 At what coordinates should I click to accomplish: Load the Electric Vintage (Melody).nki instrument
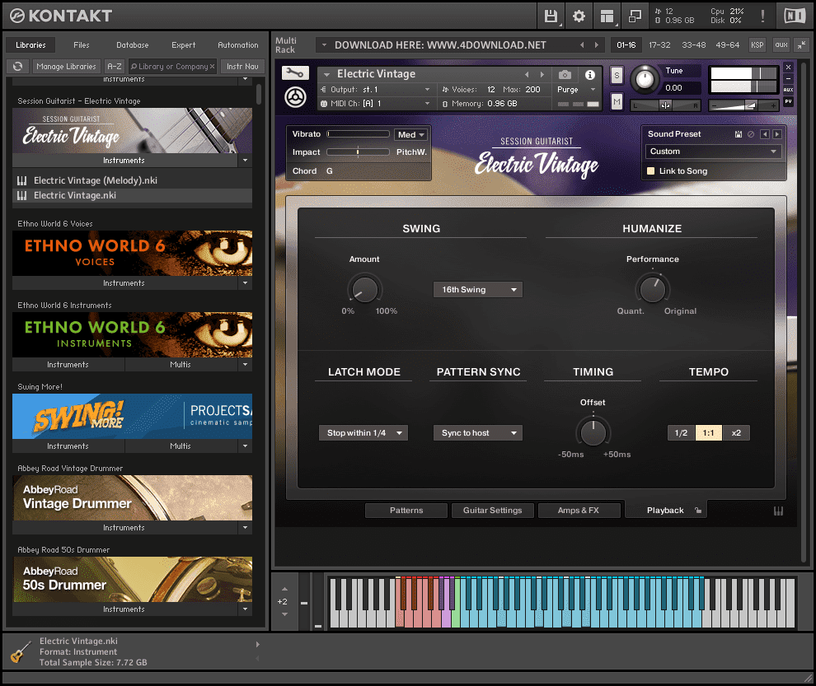point(96,180)
